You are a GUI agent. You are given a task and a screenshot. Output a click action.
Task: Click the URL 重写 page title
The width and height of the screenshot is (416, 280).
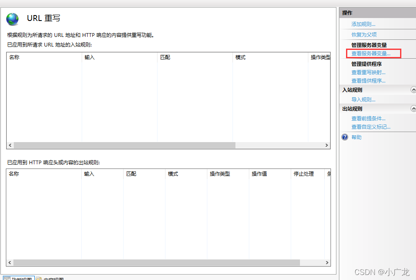(44, 18)
